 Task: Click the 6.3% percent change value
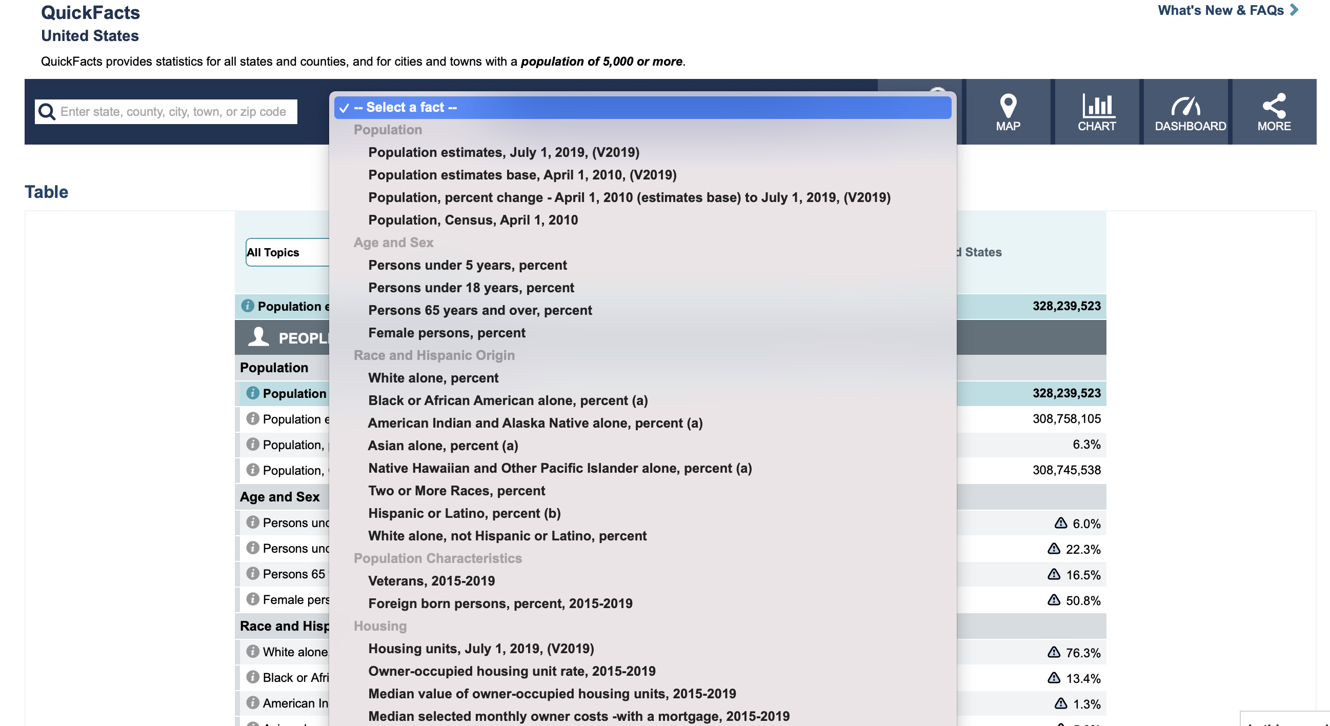point(1086,445)
